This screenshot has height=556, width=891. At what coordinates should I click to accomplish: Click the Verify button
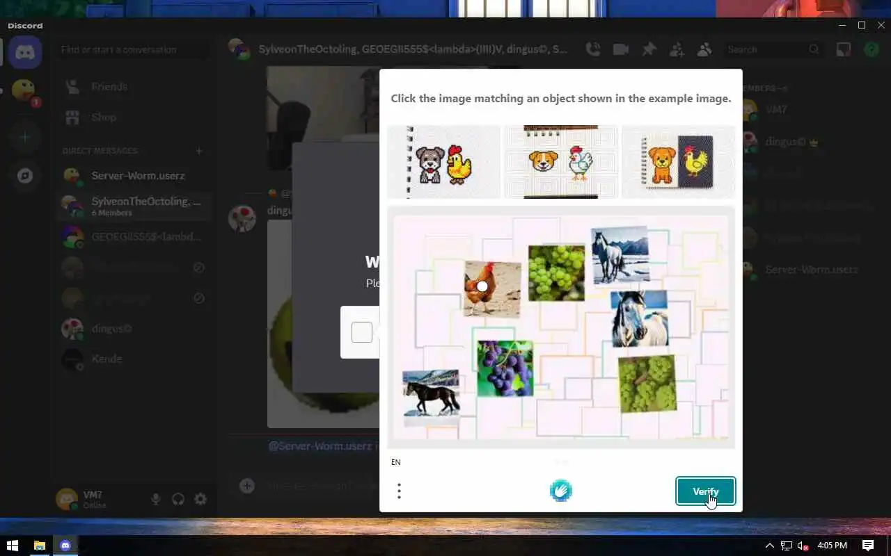click(x=705, y=491)
